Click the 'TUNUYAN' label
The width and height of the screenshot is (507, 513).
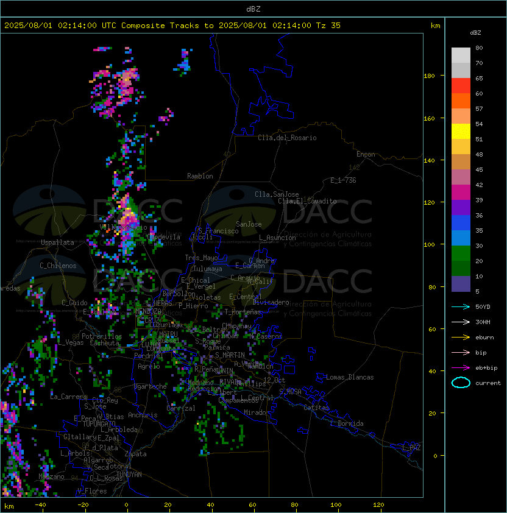129,475
